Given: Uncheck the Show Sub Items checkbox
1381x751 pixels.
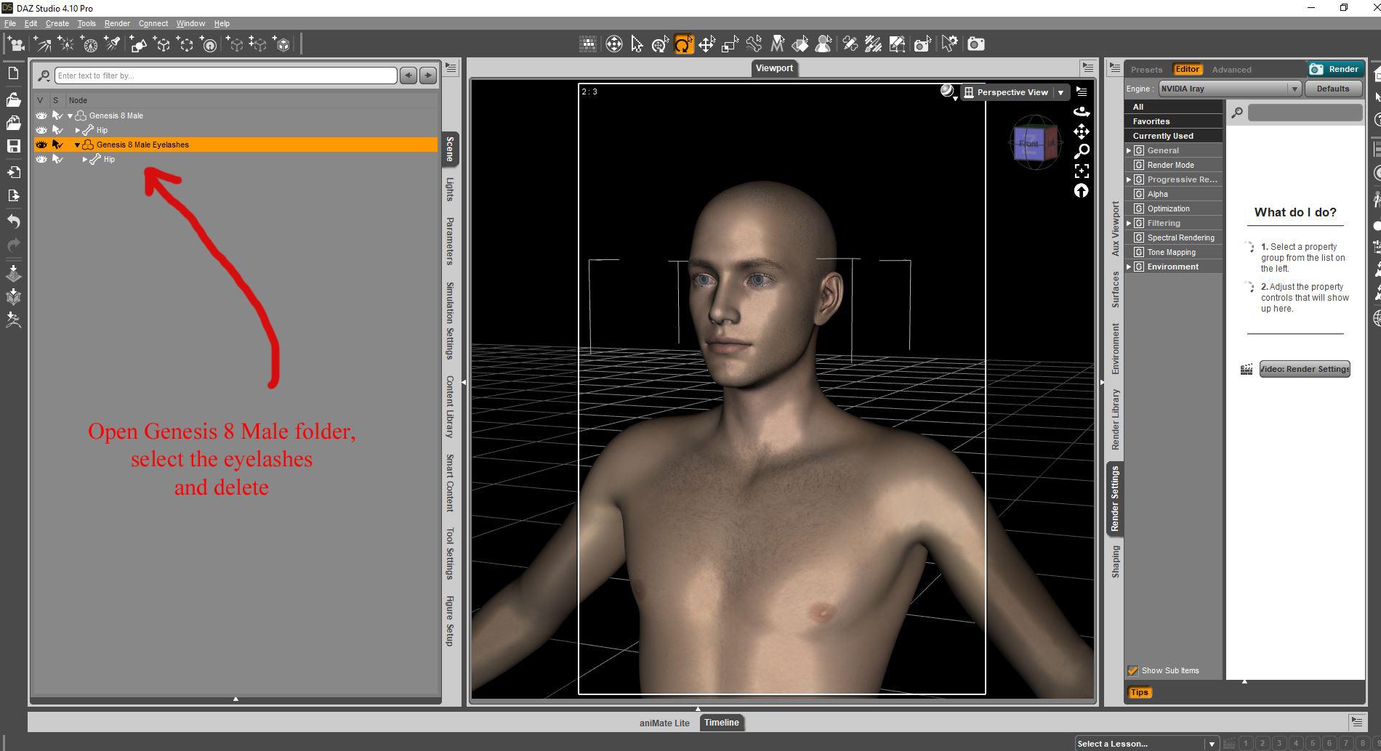Looking at the screenshot, I should tap(1132, 670).
